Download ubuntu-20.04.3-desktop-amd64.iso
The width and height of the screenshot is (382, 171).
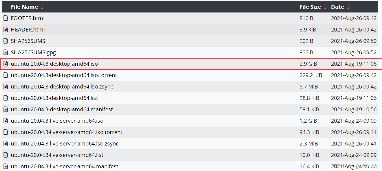(x=54, y=64)
